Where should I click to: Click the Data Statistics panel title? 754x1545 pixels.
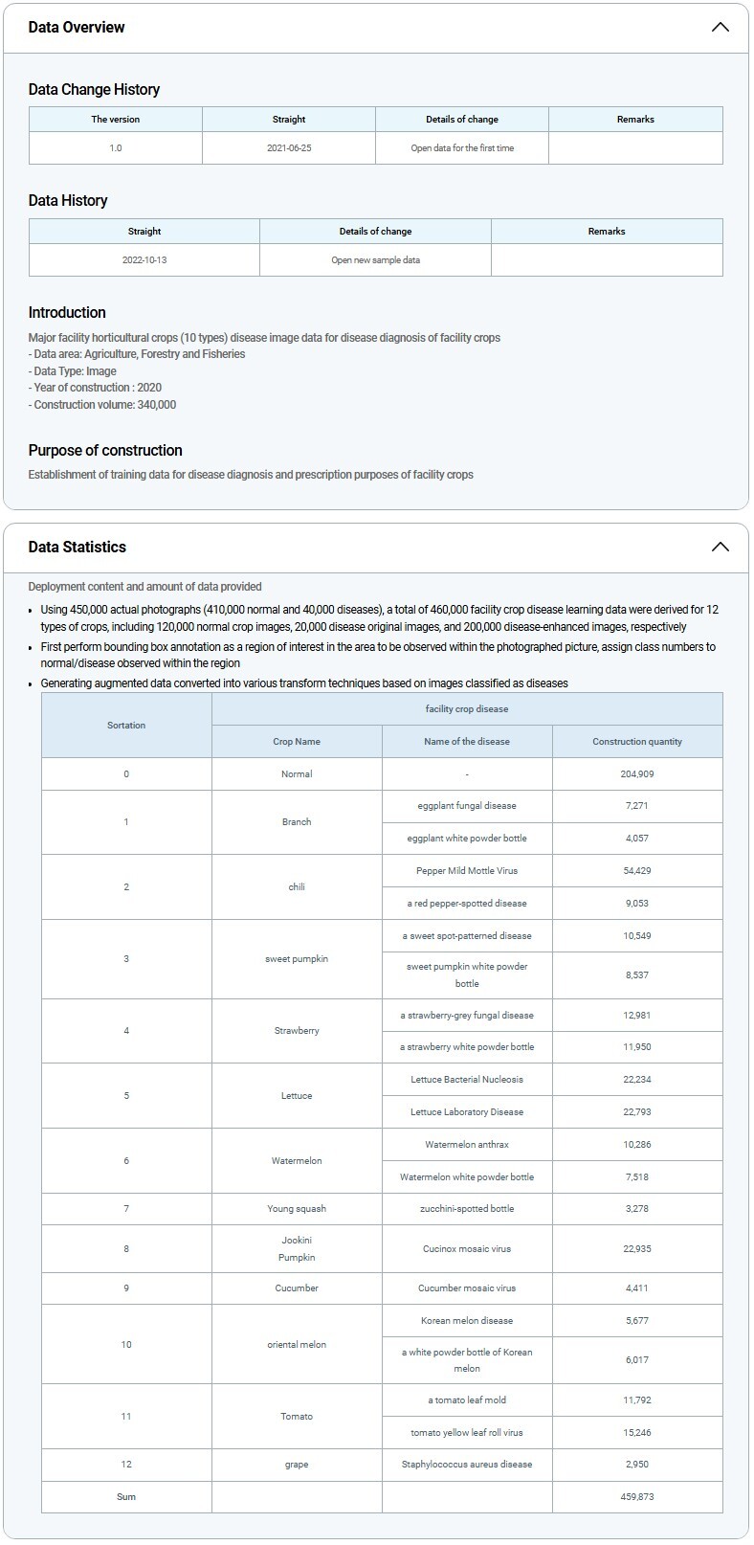coord(78,547)
